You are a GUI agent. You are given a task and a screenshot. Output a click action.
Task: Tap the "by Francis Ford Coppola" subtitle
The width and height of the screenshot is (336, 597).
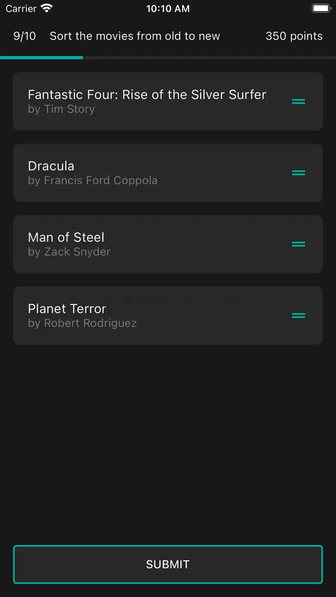[93, 180]
